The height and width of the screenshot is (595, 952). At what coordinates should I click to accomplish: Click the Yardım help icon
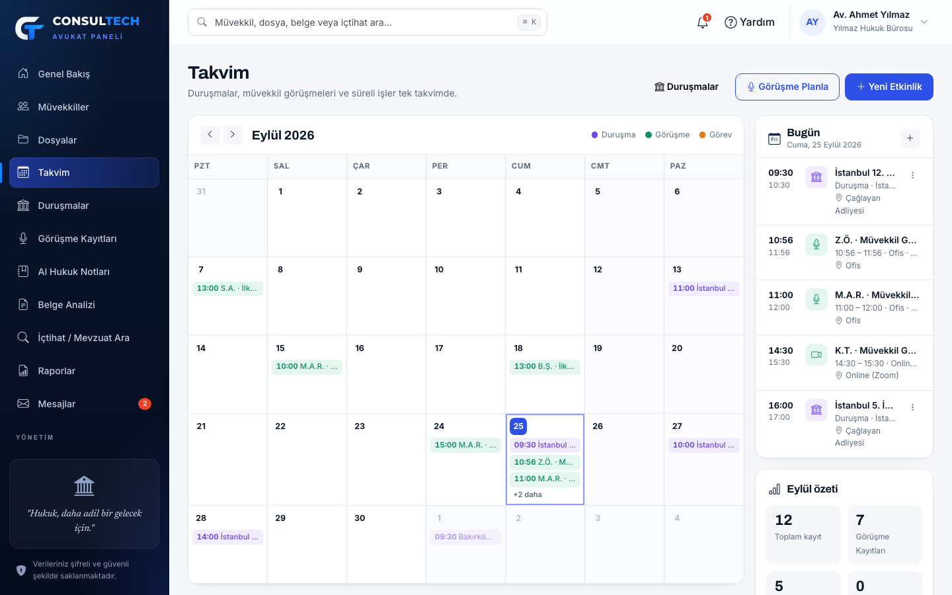click(x=731, y=22)
